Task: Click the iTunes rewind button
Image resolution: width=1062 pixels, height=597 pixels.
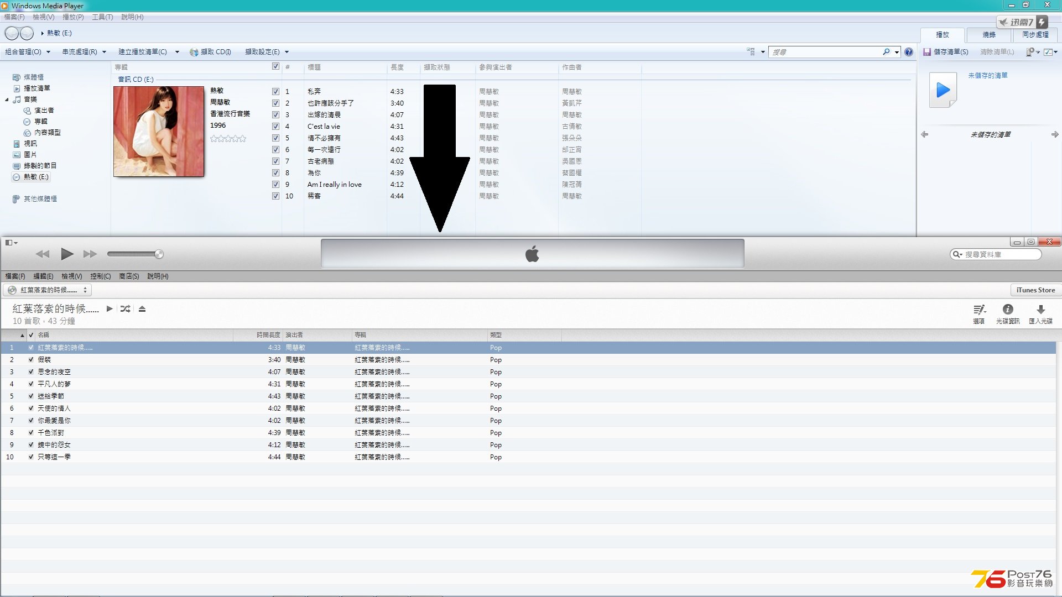Action: coord(43,254)
